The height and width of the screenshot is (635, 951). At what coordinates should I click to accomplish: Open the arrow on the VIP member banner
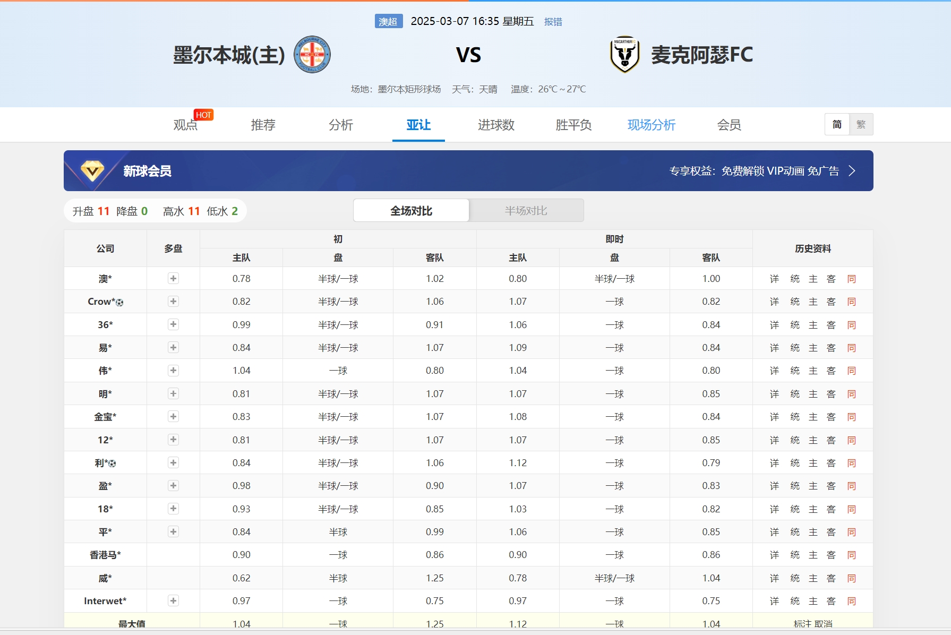click(852, 171)
